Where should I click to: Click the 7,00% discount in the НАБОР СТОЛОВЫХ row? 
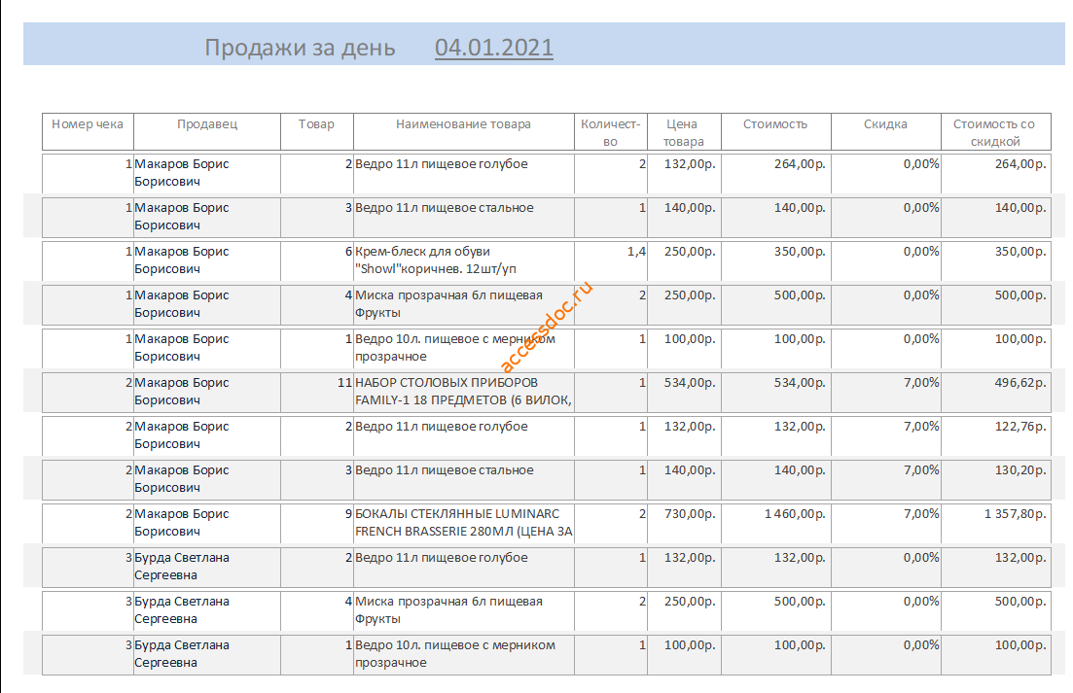pyautogui.click(x=921, y=383)
